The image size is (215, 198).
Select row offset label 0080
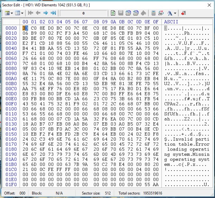pos(11,69)
